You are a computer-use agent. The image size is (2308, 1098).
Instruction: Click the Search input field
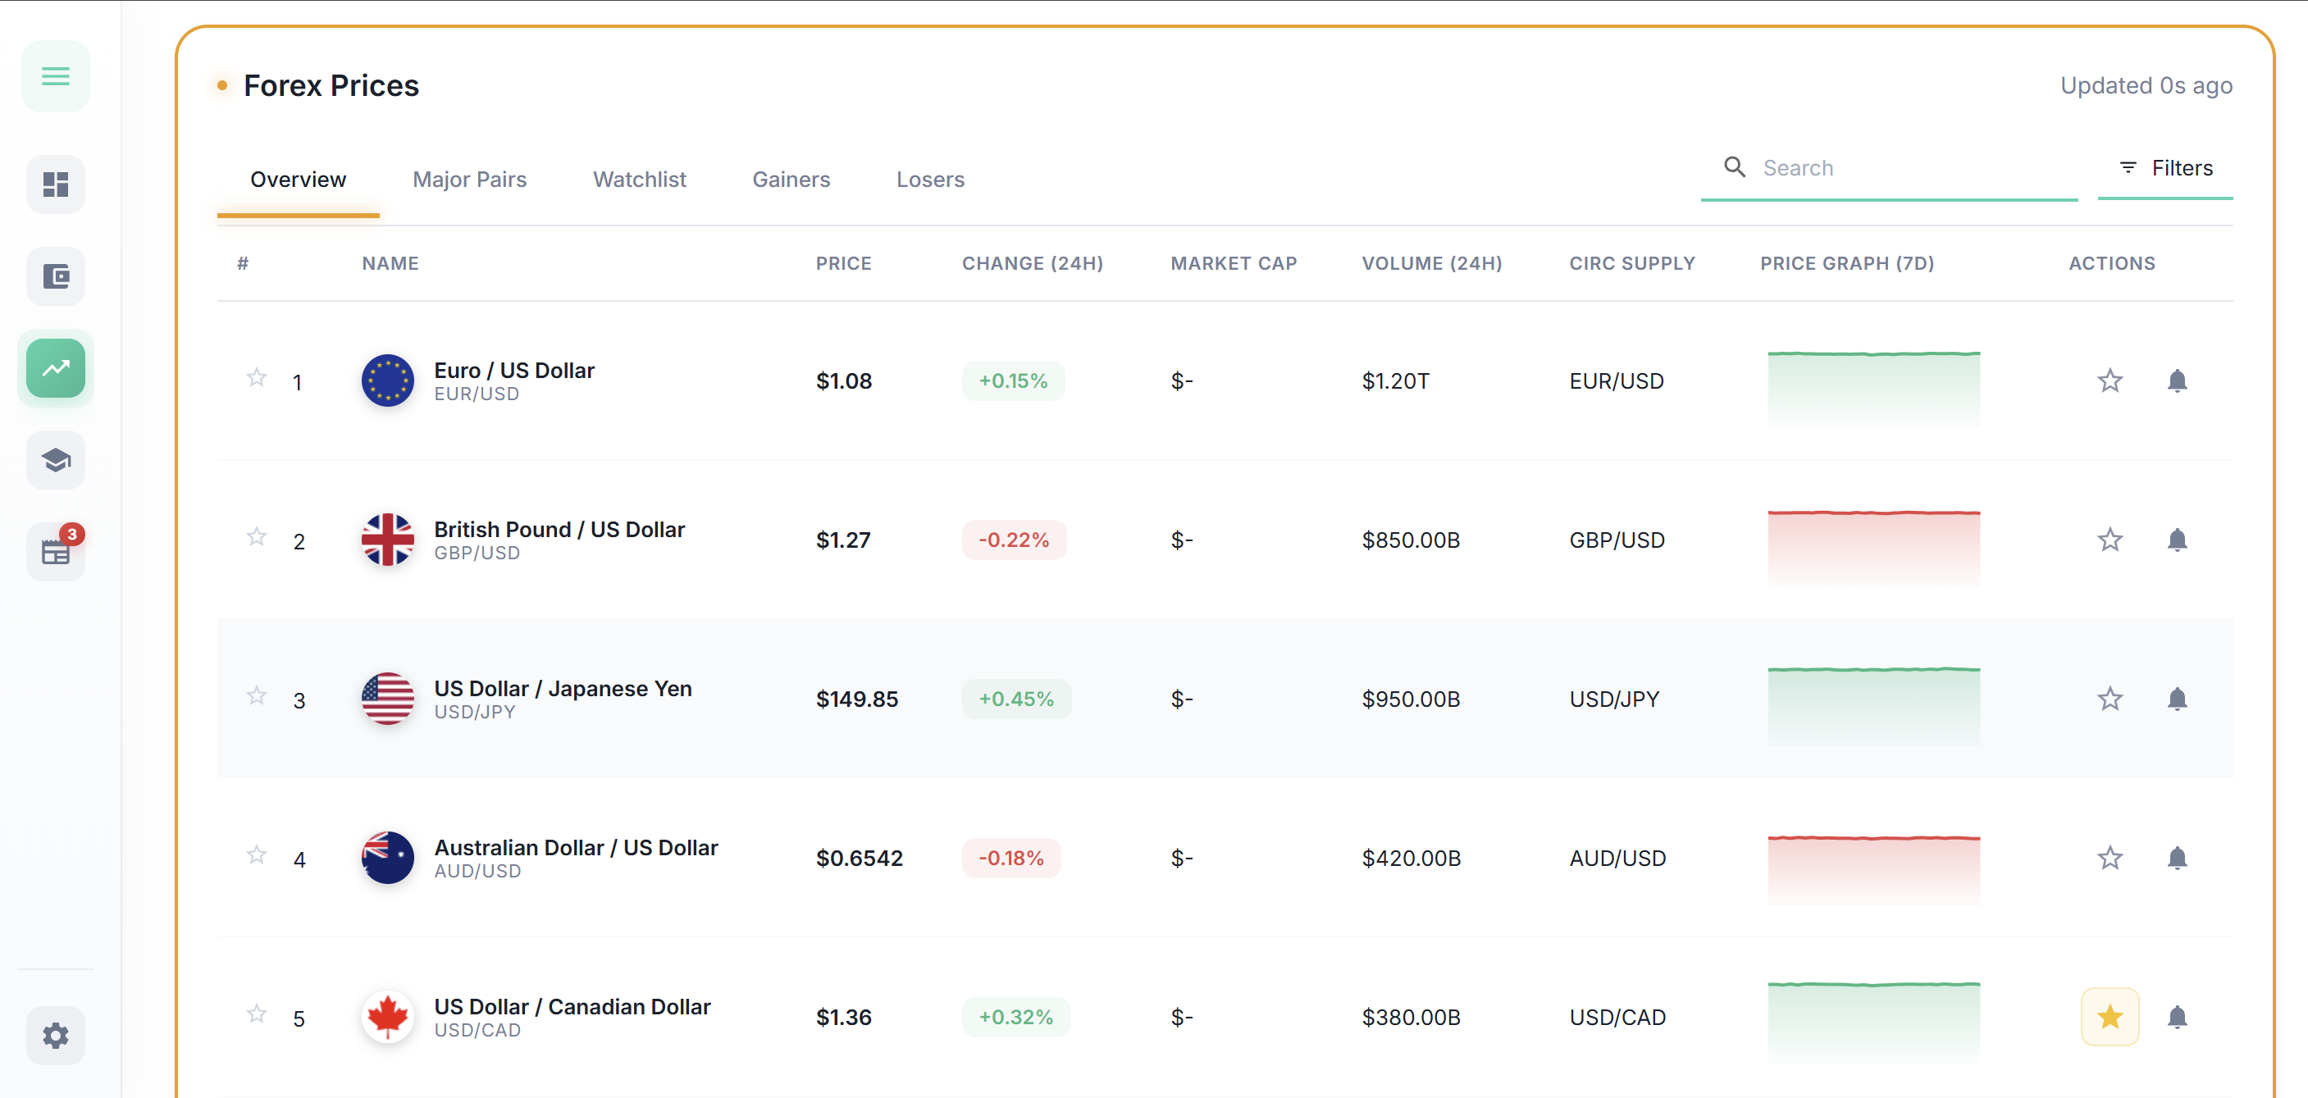(1909, 168)
